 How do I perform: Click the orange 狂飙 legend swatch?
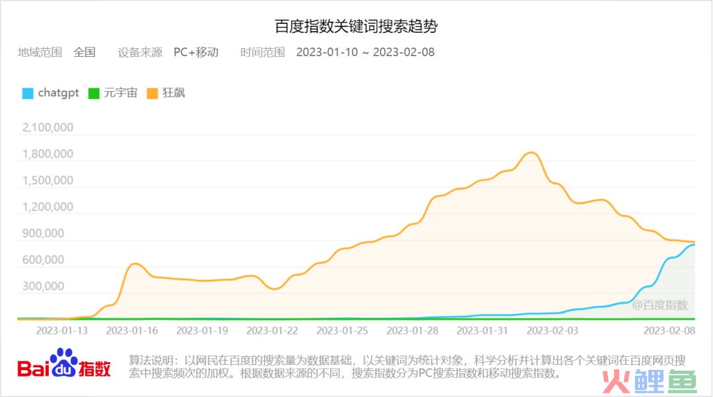coord(153,93)
